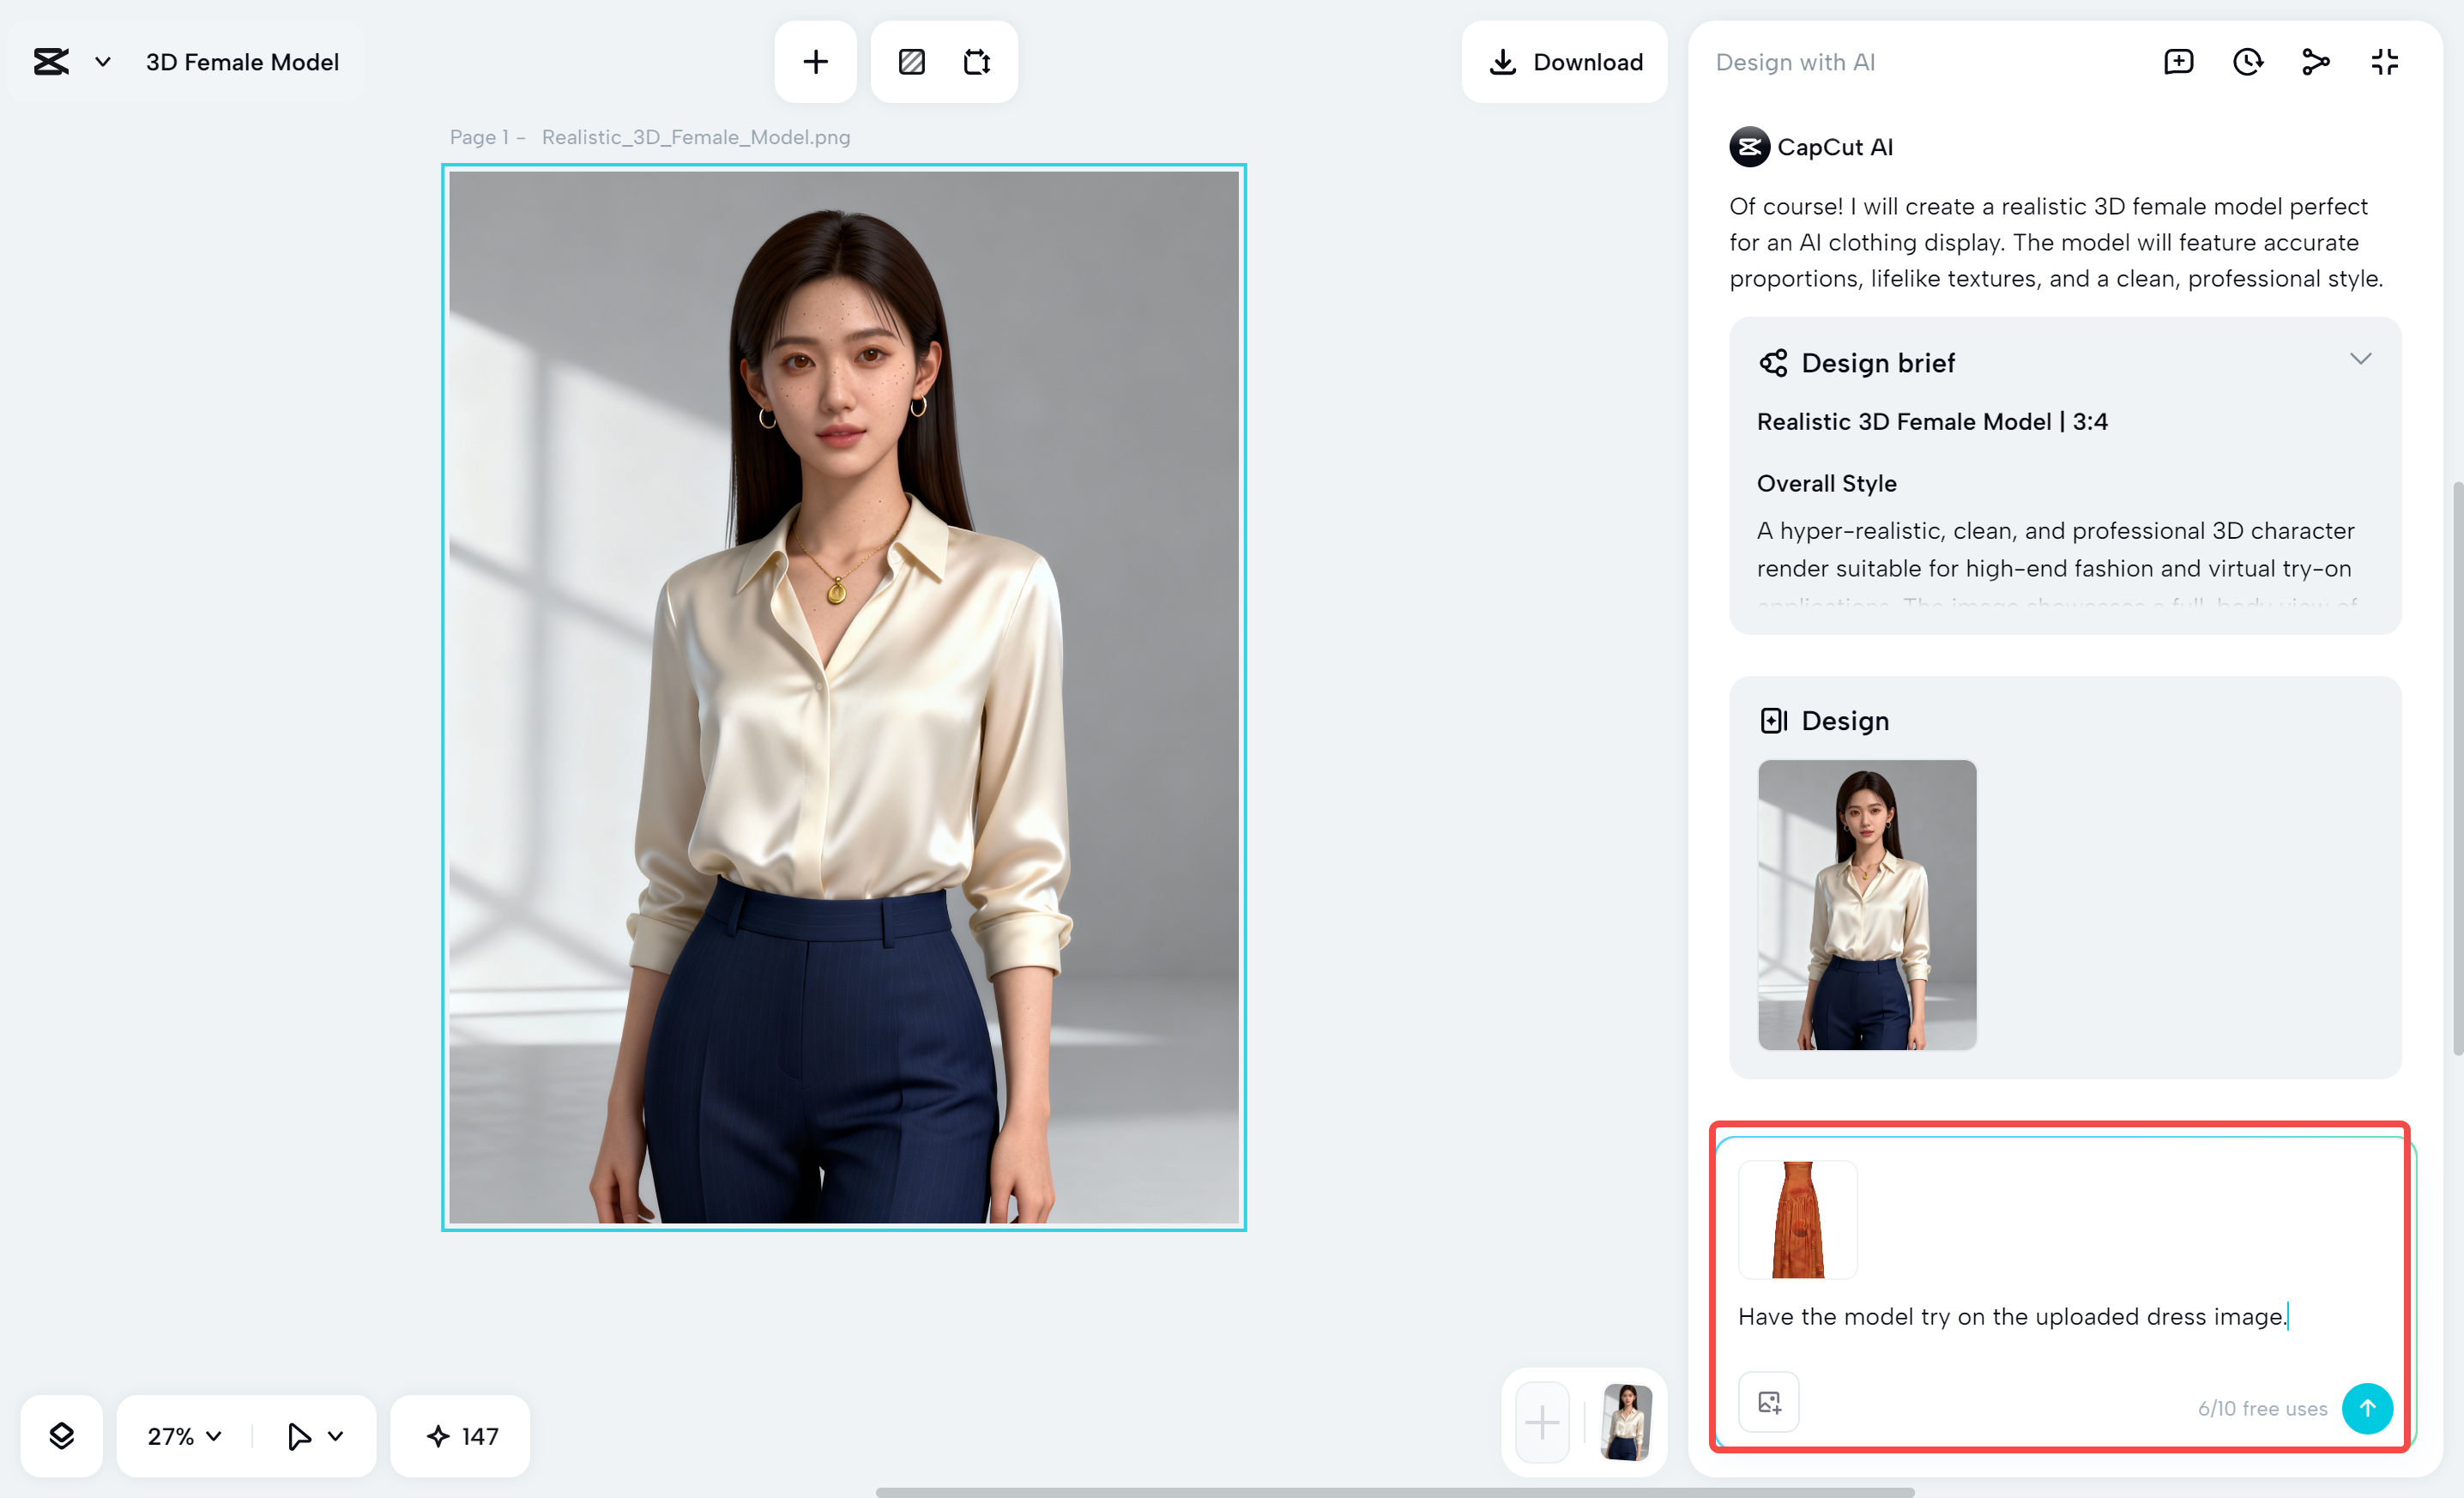Submit the prompt with the send arrow
Image resolution: width=2464 pixels, height=1498 pixels.
pyautogui.click(x=2367, y=1408)
